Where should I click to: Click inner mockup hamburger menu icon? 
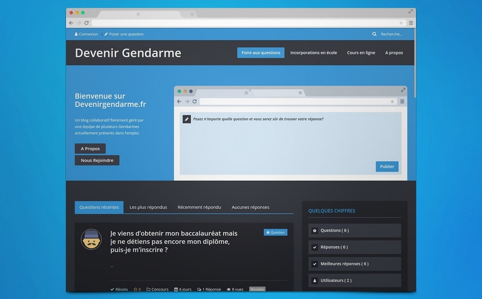402,101
